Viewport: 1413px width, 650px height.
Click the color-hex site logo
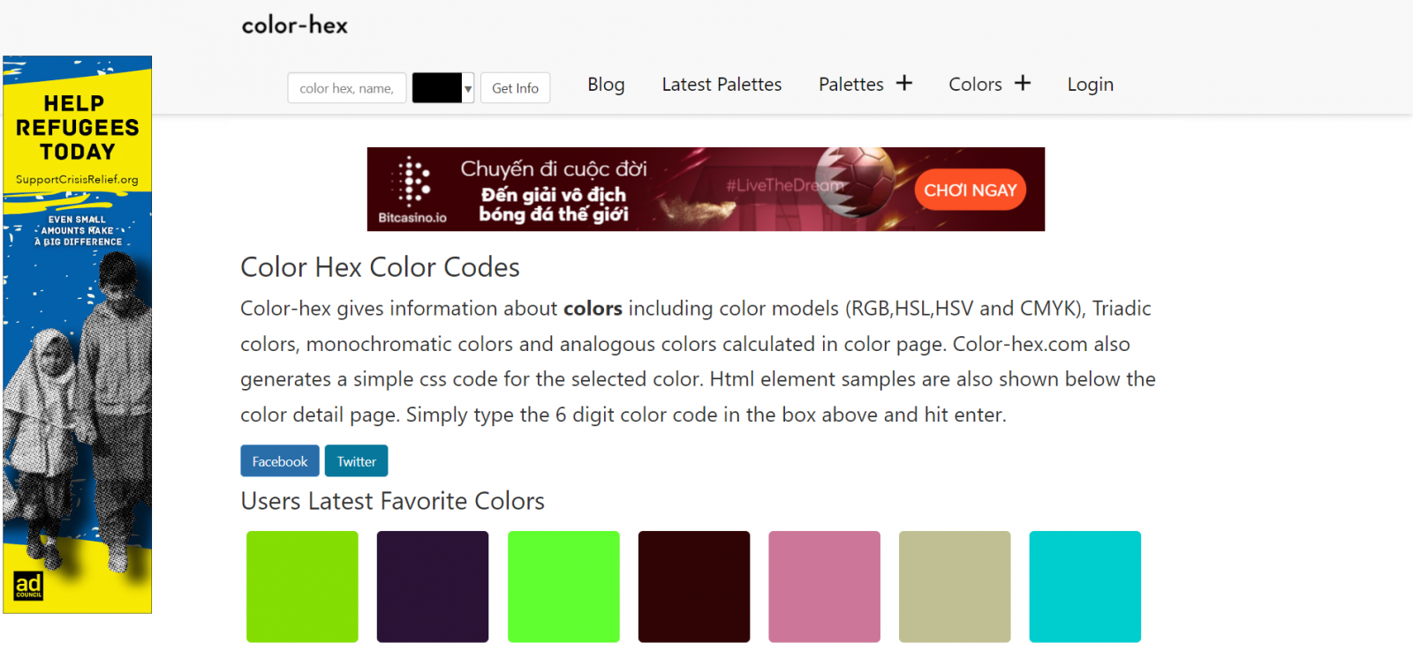tap(295, 26)
